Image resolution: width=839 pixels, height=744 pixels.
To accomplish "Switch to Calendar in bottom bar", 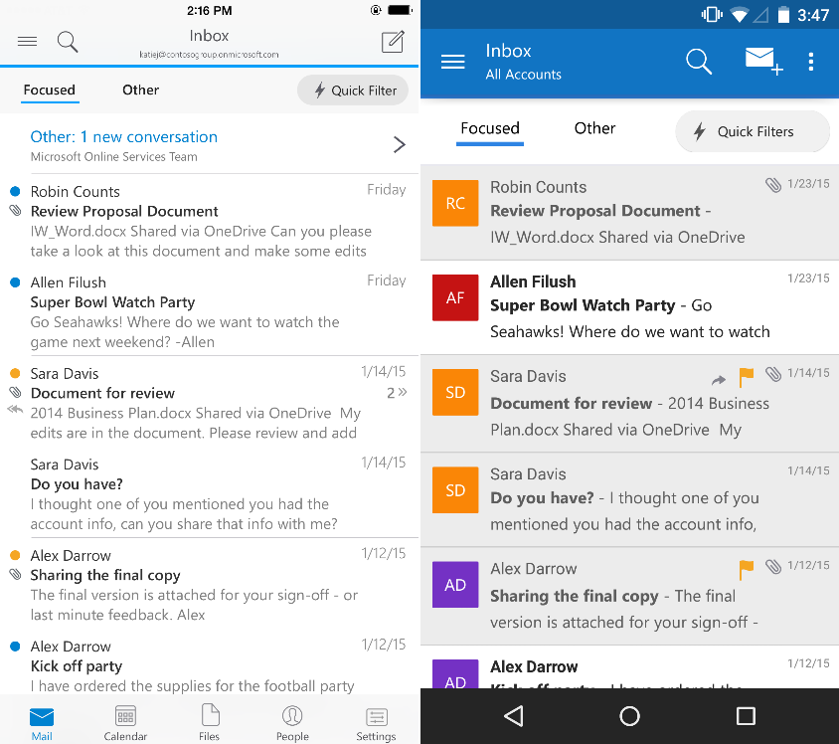I will [125, 724].
